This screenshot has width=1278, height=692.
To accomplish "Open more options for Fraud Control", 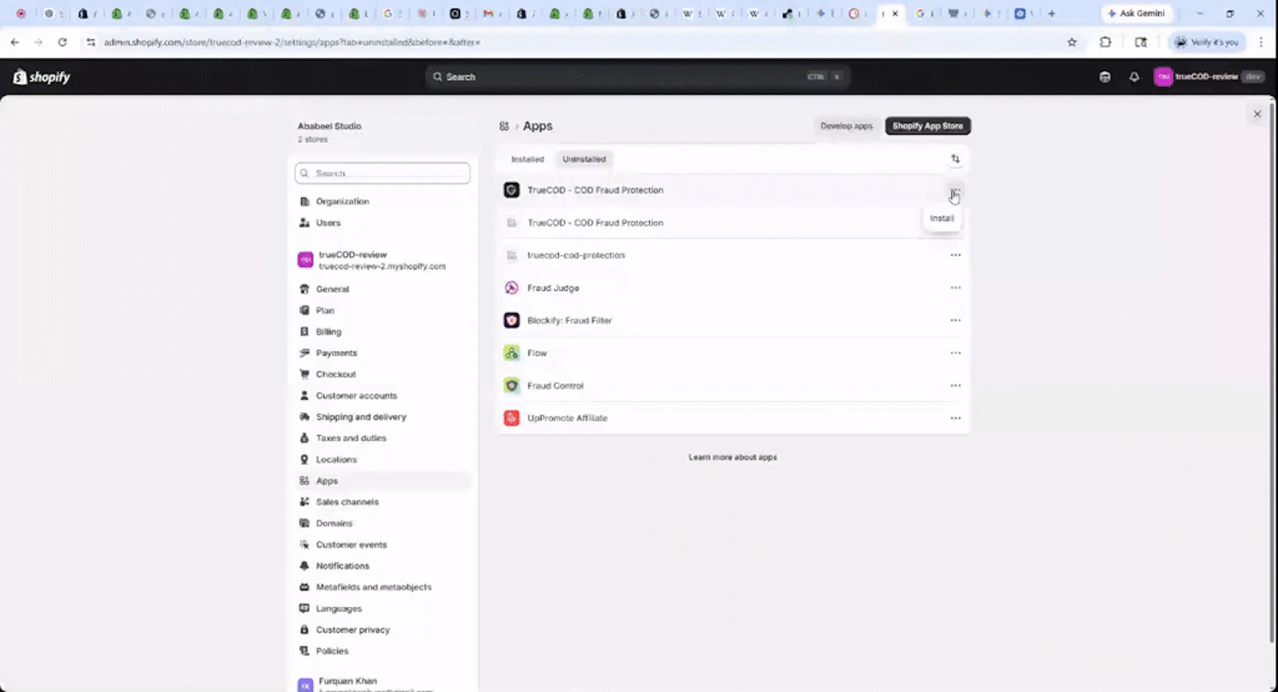I will coord(955,386).
